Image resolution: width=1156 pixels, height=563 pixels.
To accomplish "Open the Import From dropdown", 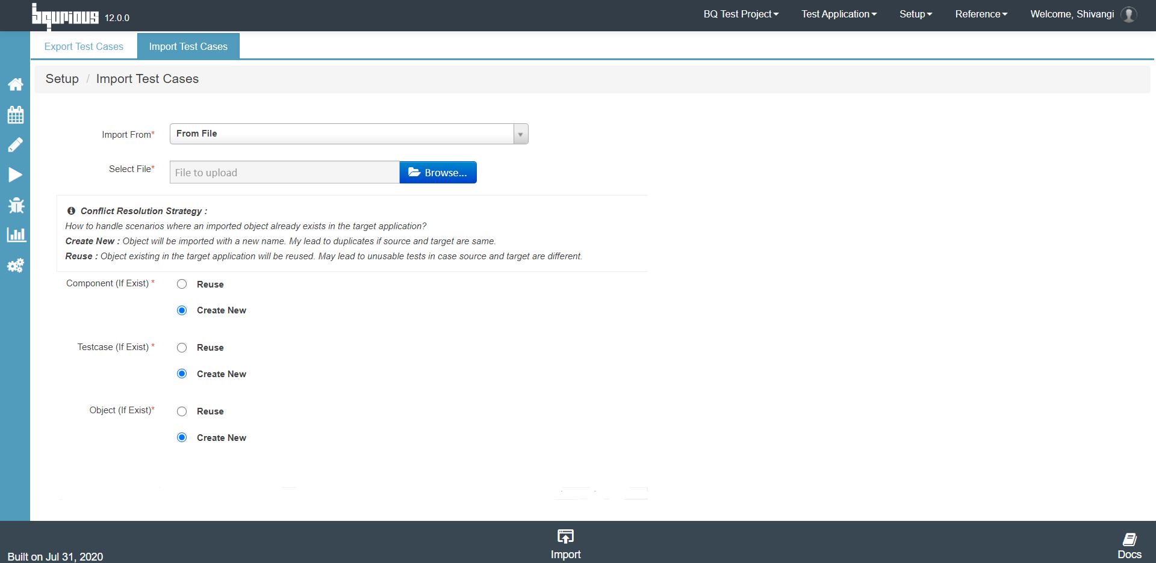I will [x=349, y=134].
